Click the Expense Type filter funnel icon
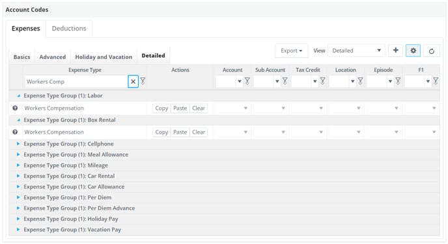Viewport: 448px width, 244px height. pyautogui.click(x=143, y=81)
